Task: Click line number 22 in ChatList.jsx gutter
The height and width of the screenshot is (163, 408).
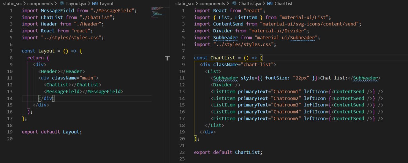Action: (x=182, y=152)
